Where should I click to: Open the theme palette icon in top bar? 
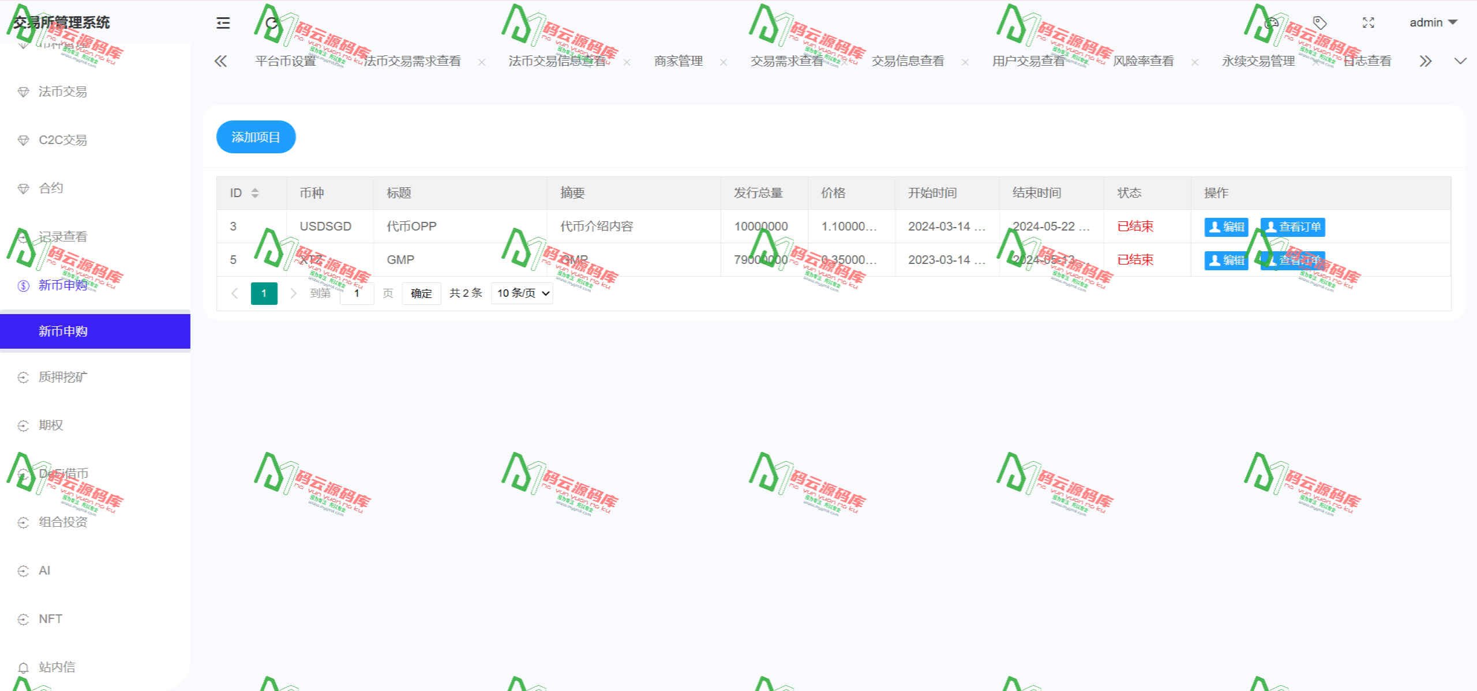tap(1272, 22)
